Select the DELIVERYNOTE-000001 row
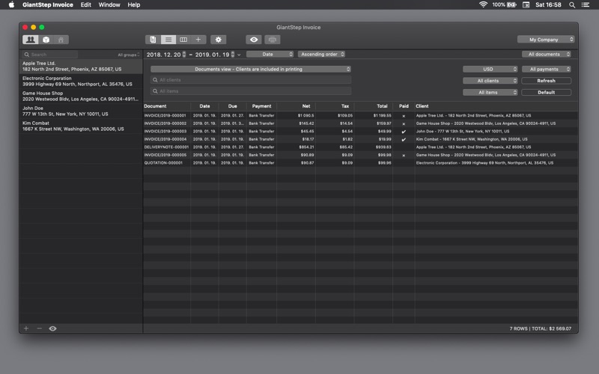 360,147
